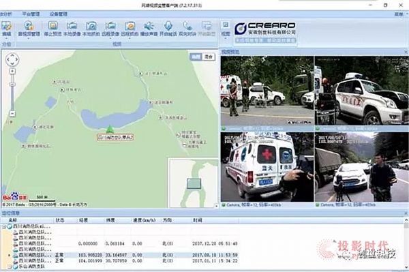
Task: Open the dropdown arrow under 远程抓拍
Action: point(130,38)
